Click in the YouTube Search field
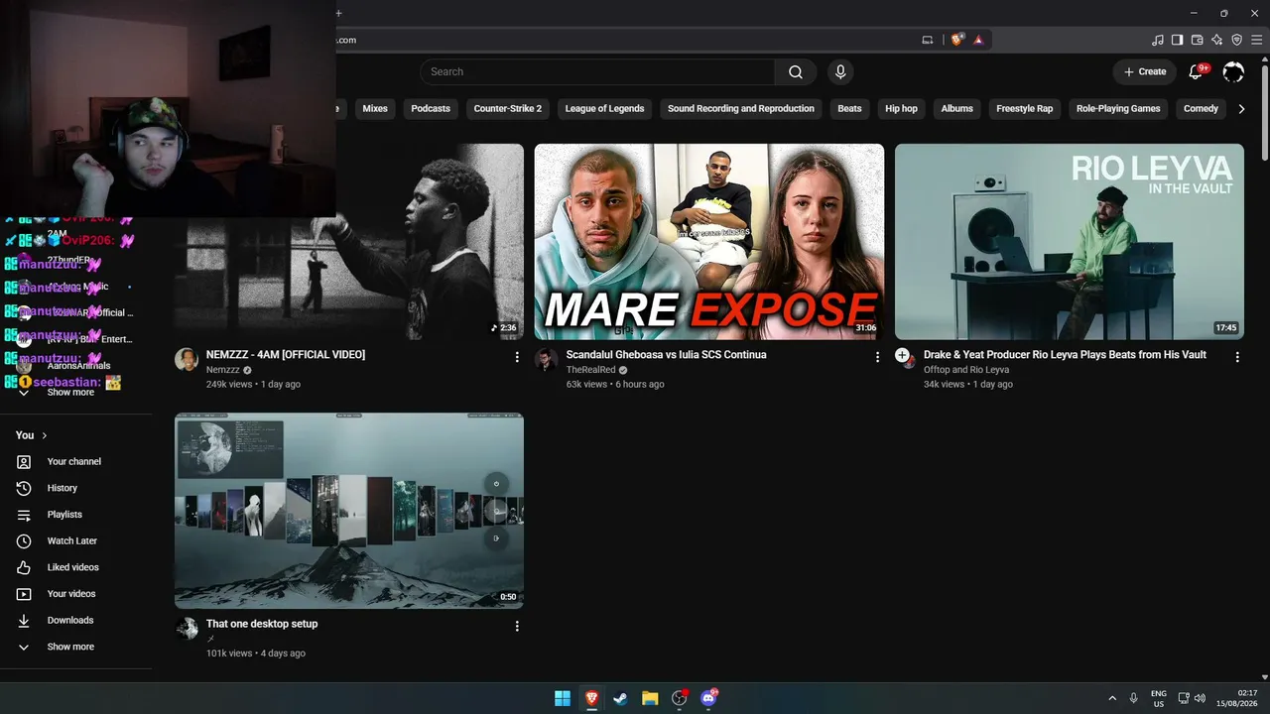This screenshot has height=714, width=1270. point(597,71)
